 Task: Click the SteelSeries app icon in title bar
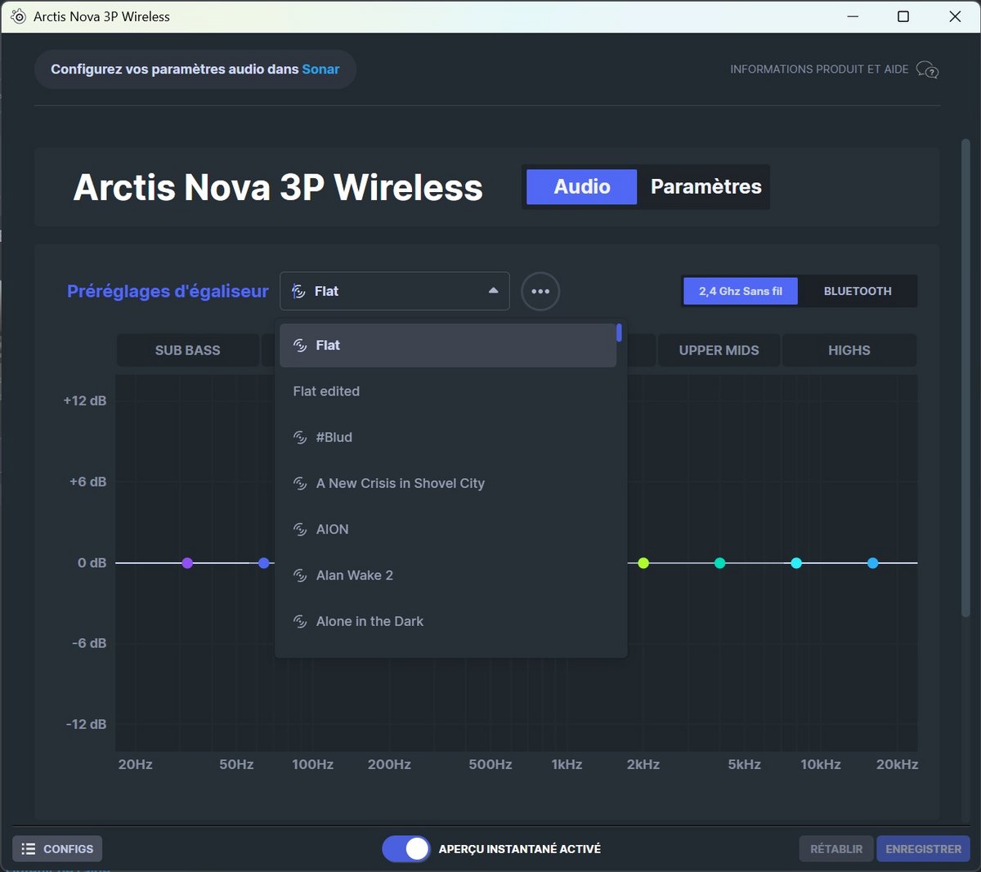pos(18,16)
